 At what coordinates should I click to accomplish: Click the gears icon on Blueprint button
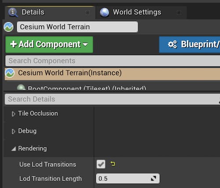172,44
